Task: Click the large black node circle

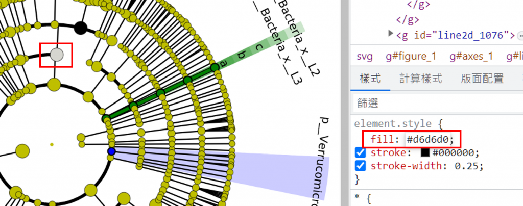Action: coord(80,28)
